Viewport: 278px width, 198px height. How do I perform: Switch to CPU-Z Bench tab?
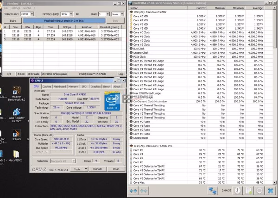[x=107, y=87]
